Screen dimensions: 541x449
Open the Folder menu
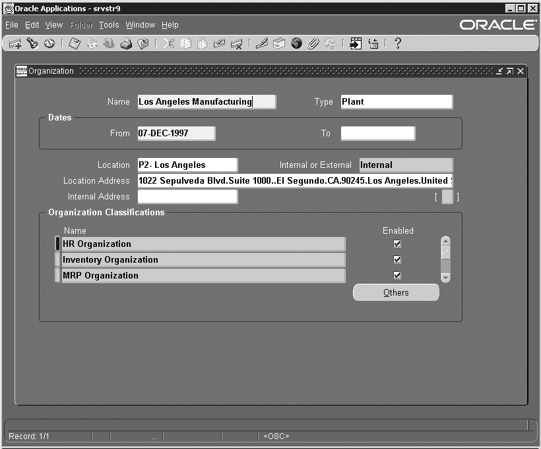point(81,25)
